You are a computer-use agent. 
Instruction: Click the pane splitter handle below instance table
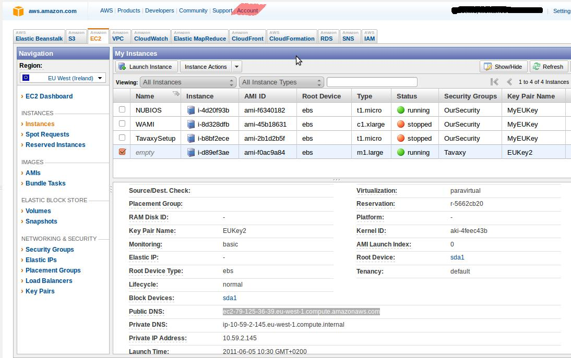pos(336,180)
